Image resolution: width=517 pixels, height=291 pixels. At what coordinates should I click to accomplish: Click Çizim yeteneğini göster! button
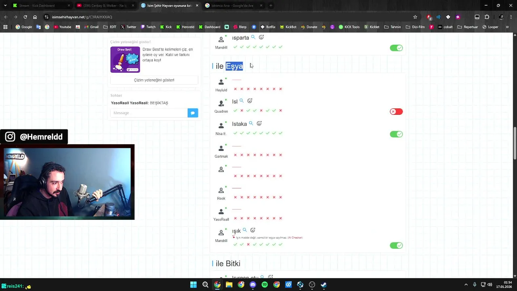tap(154, 80)
